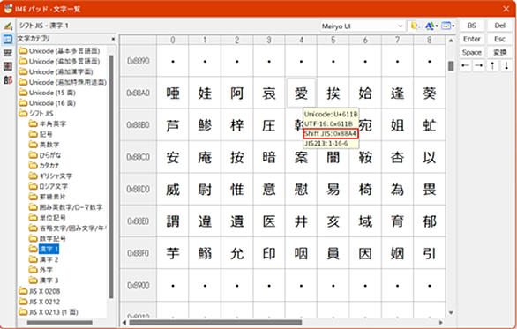Select the ギリシャ文字 category
This screenshot has width=517, height=329.
point(50,176)
